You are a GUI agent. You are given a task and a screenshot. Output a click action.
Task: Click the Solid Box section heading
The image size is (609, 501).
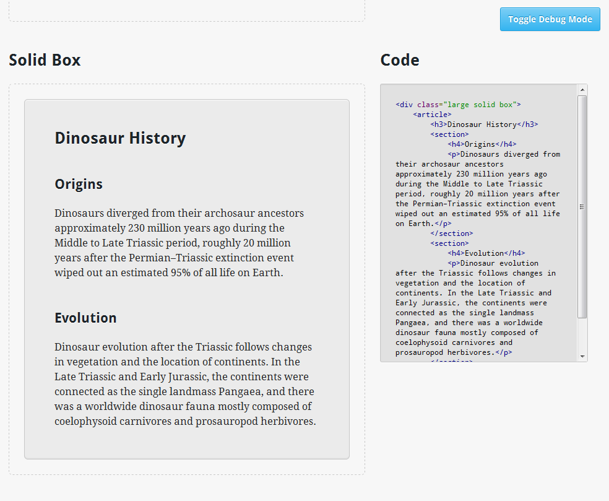point(45,60)
